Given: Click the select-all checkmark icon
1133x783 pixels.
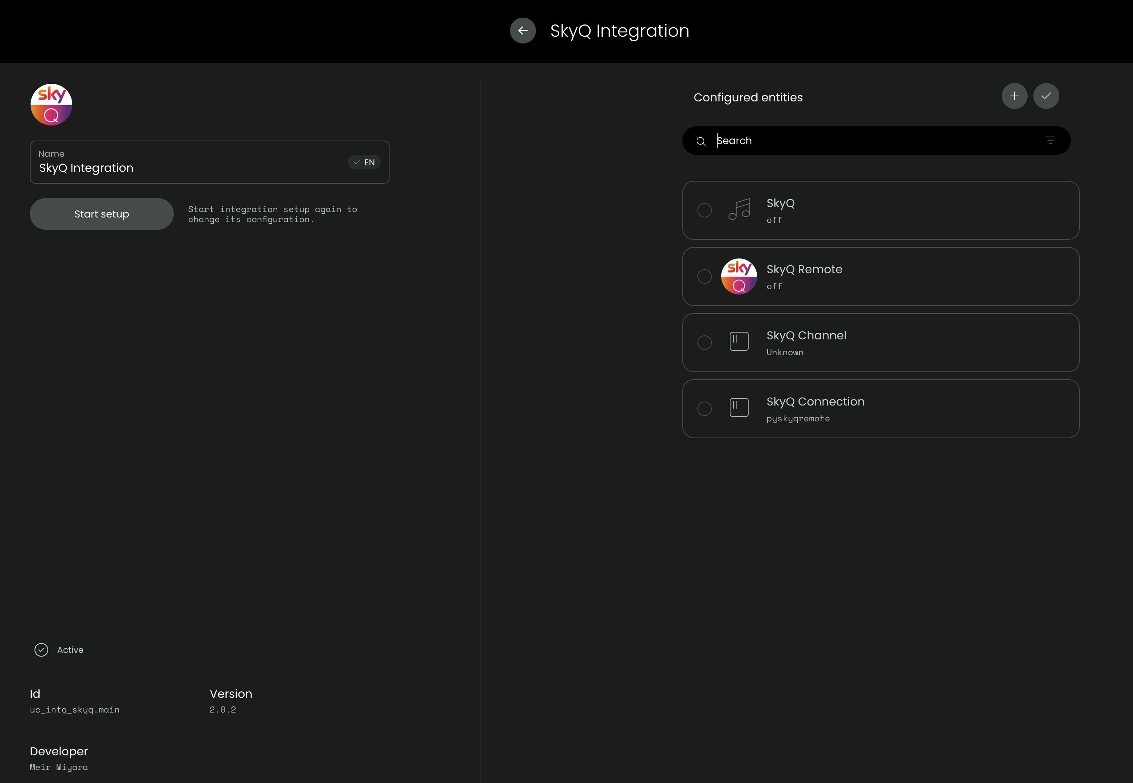Looking at the screenshot, I should (1046, 96).
